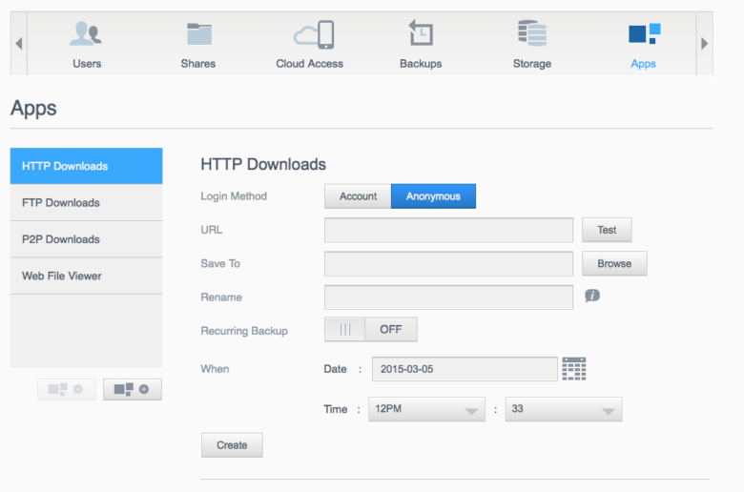Viewport: 744px width, 492px height.
Task: Toggle Recurring Backup switch on
Action: click(x=371, y=329)
